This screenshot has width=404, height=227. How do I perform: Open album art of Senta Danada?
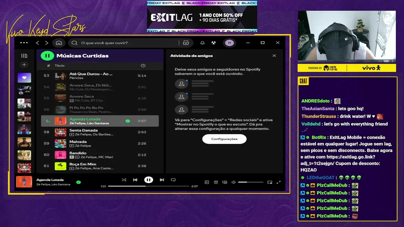click(x=60, y=132)
